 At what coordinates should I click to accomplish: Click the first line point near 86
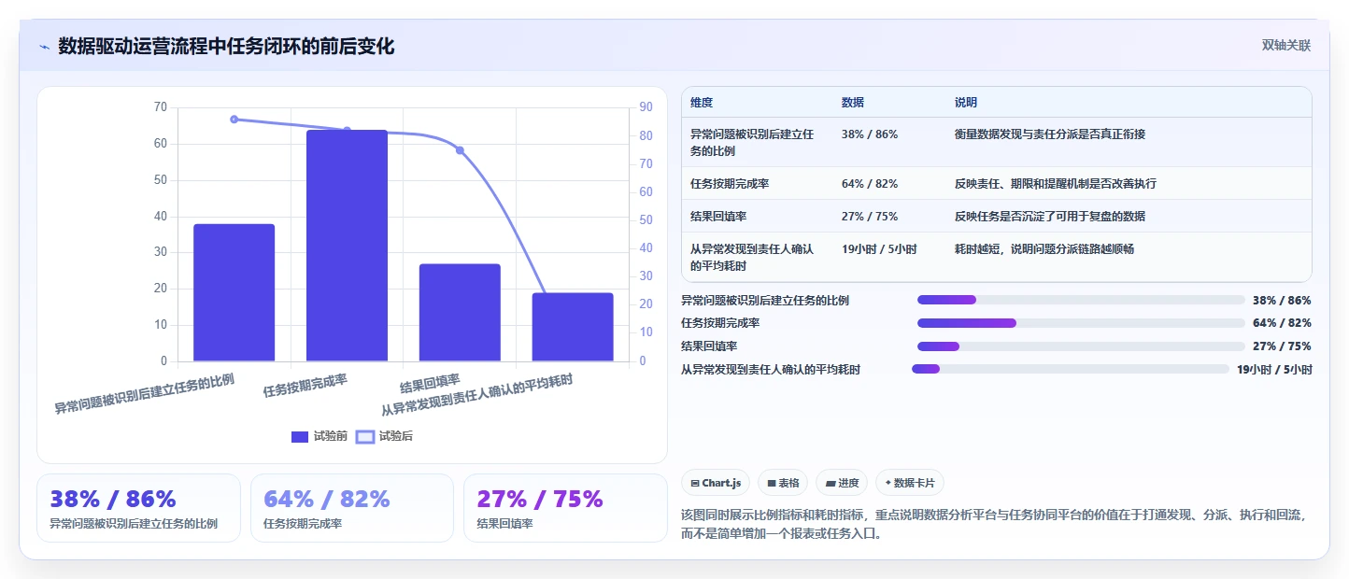coord(234,120)
